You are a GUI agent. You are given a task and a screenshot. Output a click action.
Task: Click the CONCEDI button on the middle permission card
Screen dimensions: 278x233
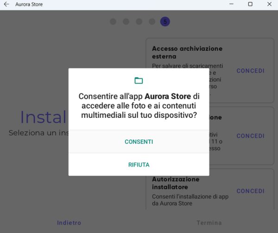coord(251,136)
